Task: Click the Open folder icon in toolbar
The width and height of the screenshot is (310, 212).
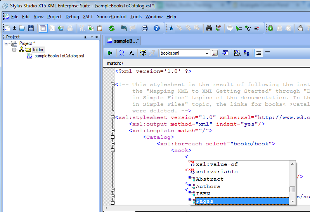Action: (x=22, y=28)
